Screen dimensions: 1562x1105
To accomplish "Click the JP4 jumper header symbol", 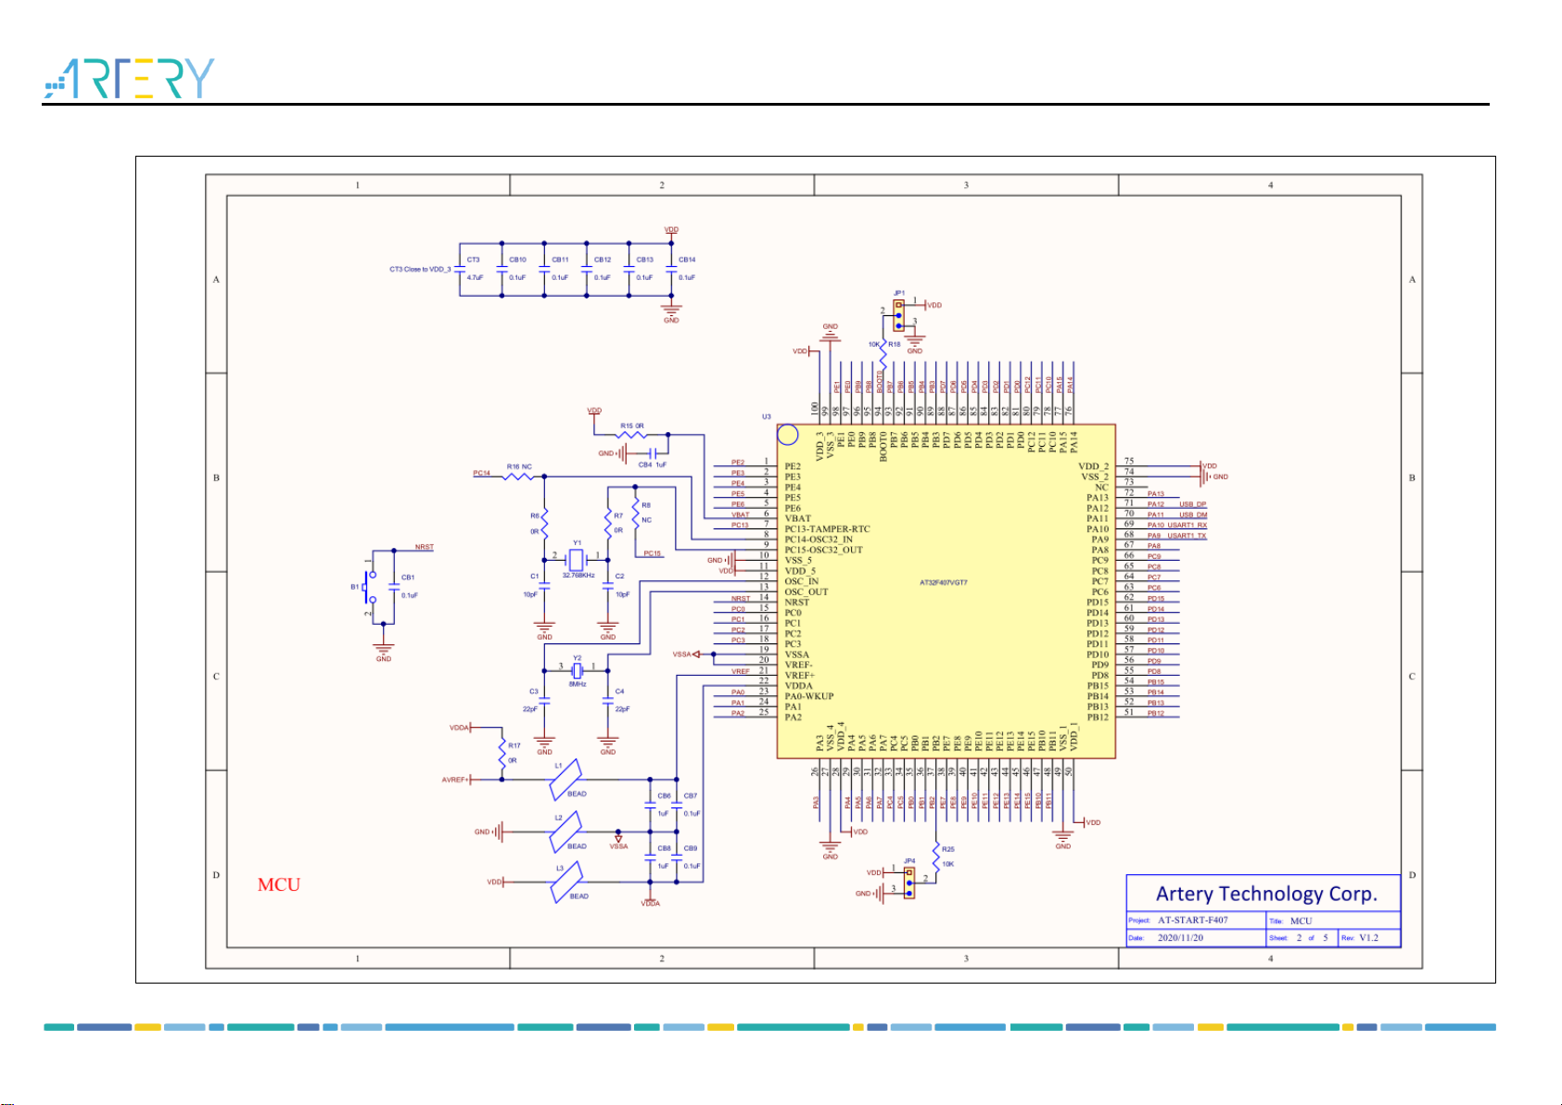I will point(909,883).
